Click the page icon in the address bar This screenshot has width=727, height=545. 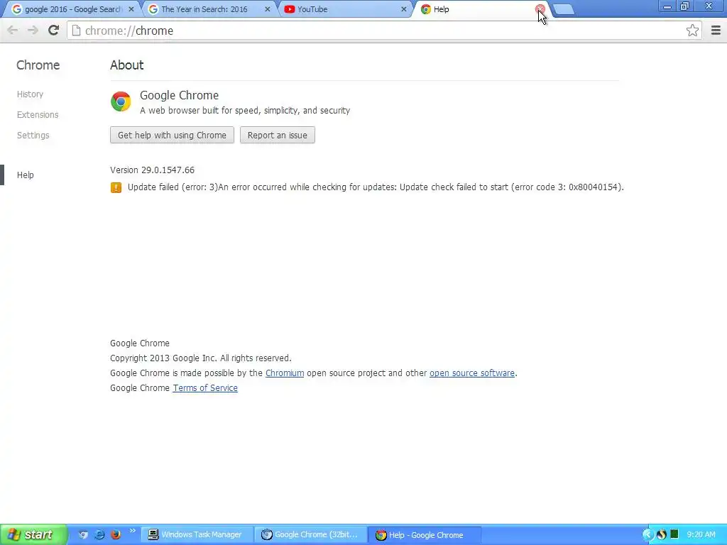pyautogui.click(x=76, y=31)
